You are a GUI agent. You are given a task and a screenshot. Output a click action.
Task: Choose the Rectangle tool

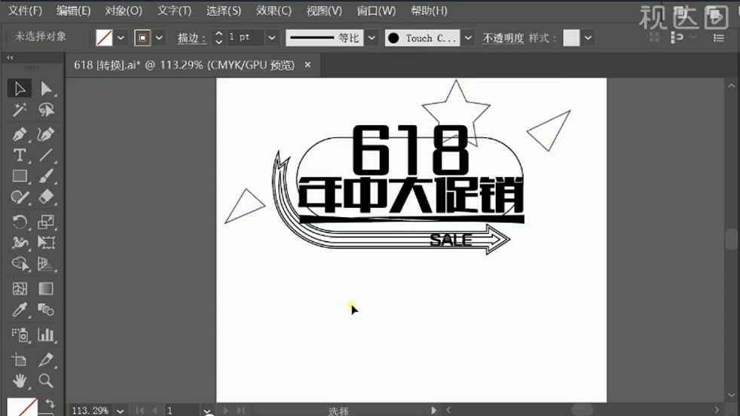coord(20,176)
